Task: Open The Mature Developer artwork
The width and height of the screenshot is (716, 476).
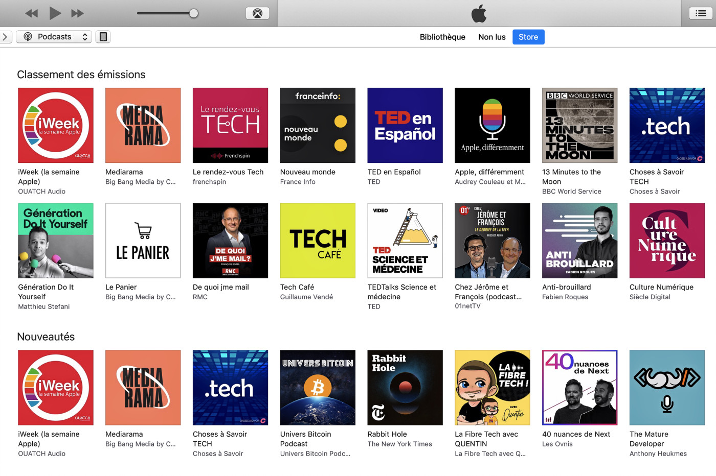Action: [667, 388]
